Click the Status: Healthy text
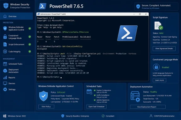This screenshot has width=181, height=120. coord(150,92)
